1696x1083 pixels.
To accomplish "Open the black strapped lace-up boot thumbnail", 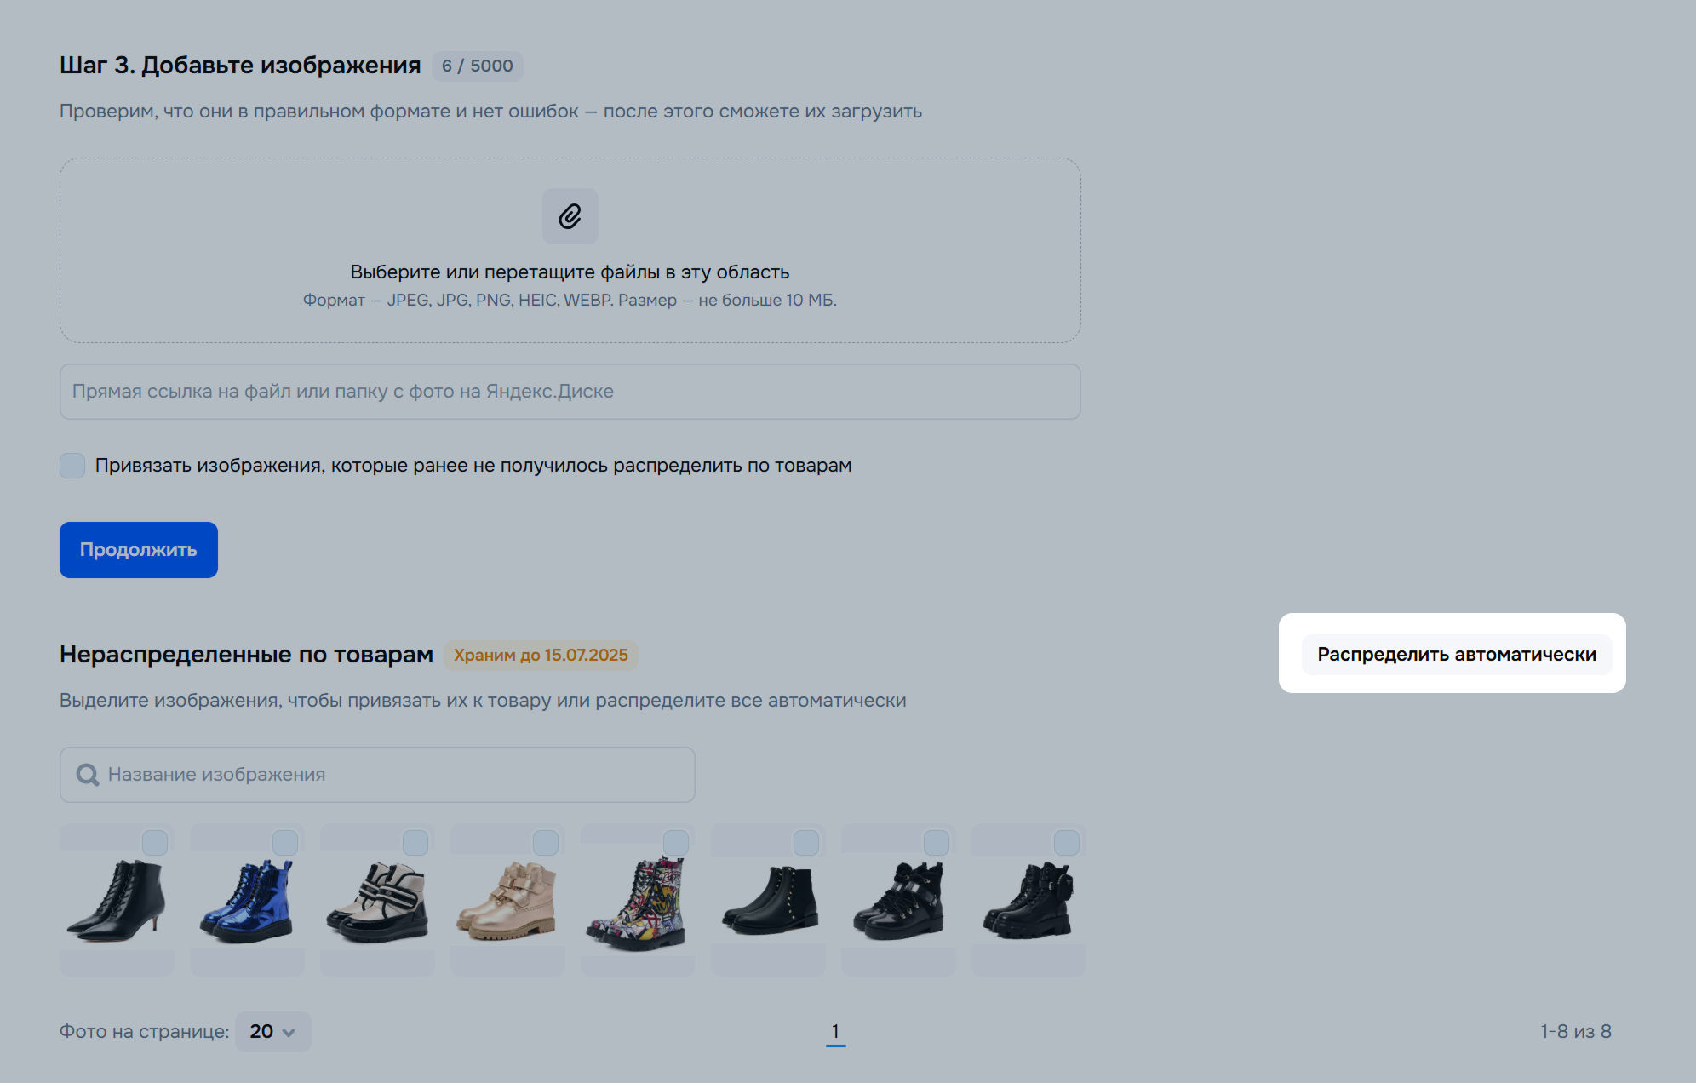I will click(x=898, y=901).
